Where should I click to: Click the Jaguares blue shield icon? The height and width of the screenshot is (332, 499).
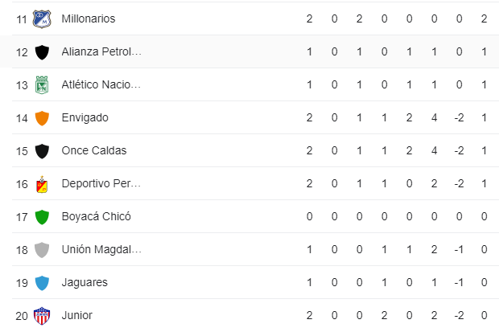click(x=42, y=283)
